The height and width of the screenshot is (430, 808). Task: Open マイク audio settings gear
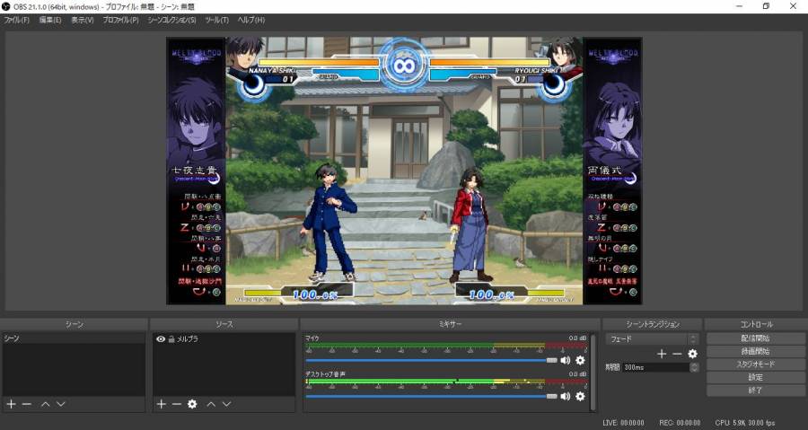tap(580, 361)
